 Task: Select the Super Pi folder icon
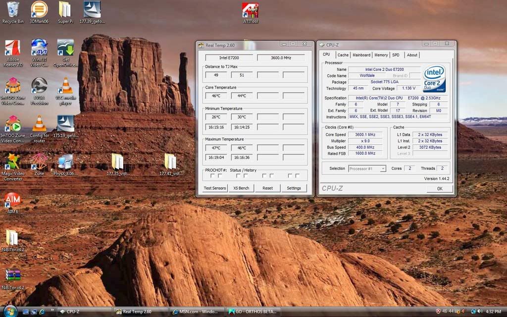[x=65, y=12]
